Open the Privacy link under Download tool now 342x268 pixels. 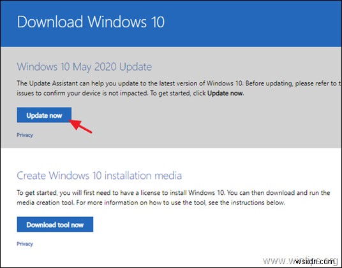25,244
